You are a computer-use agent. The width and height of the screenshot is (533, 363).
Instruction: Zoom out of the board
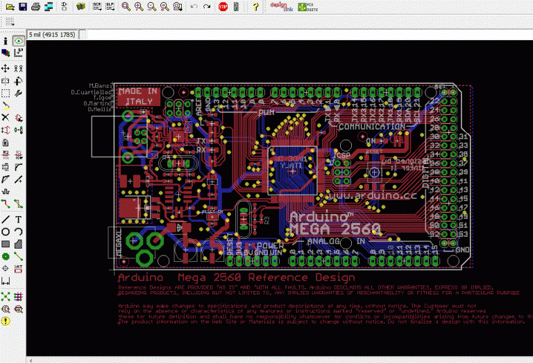point(151,6)
